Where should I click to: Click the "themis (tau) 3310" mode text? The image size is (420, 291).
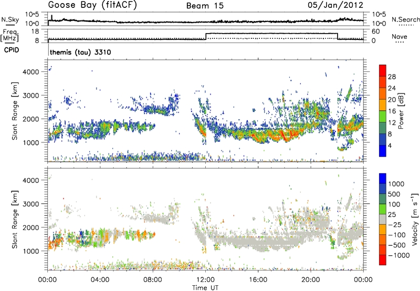coord(80,52)
